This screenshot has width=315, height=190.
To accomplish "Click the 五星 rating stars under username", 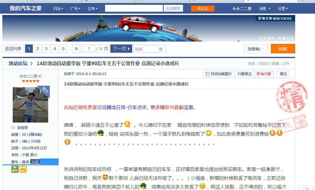I will [31, 81].
